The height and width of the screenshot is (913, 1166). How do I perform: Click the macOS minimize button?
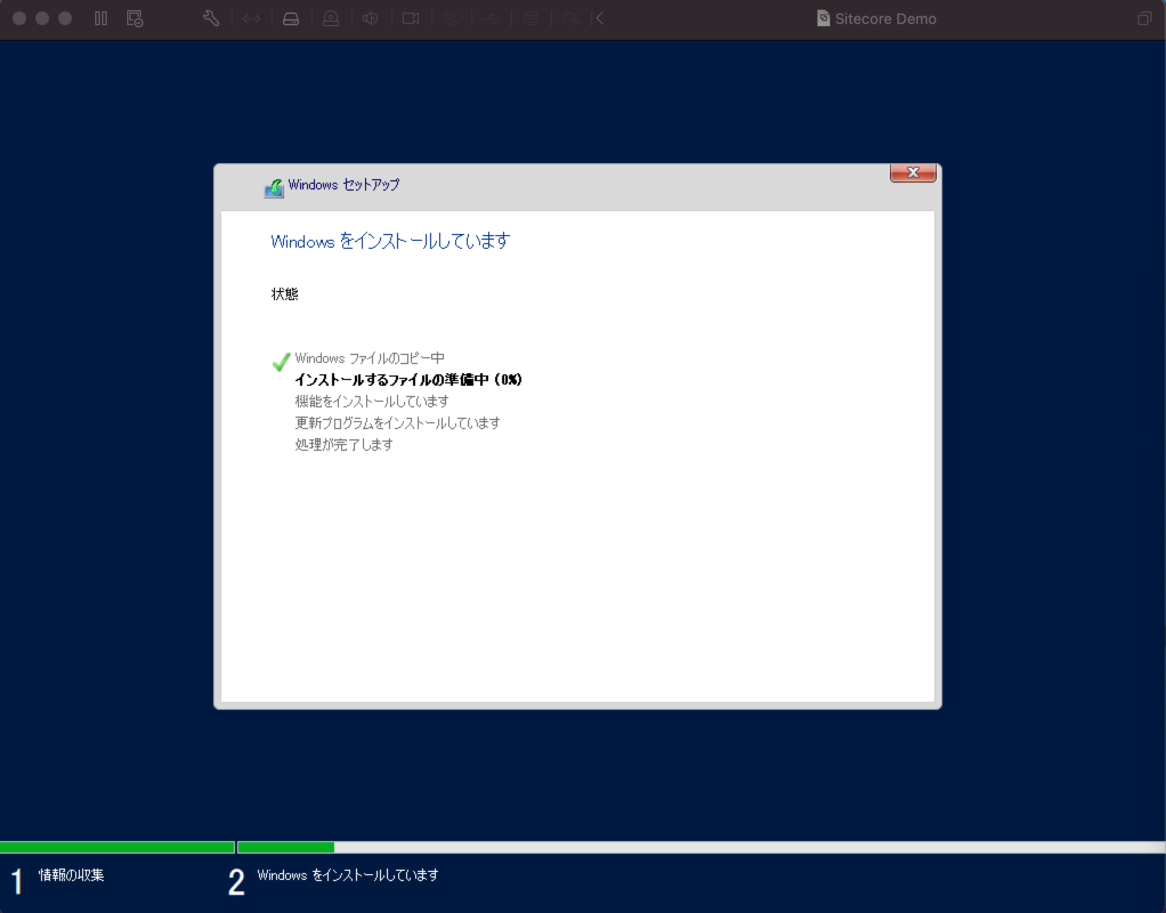tap(42, 19)
